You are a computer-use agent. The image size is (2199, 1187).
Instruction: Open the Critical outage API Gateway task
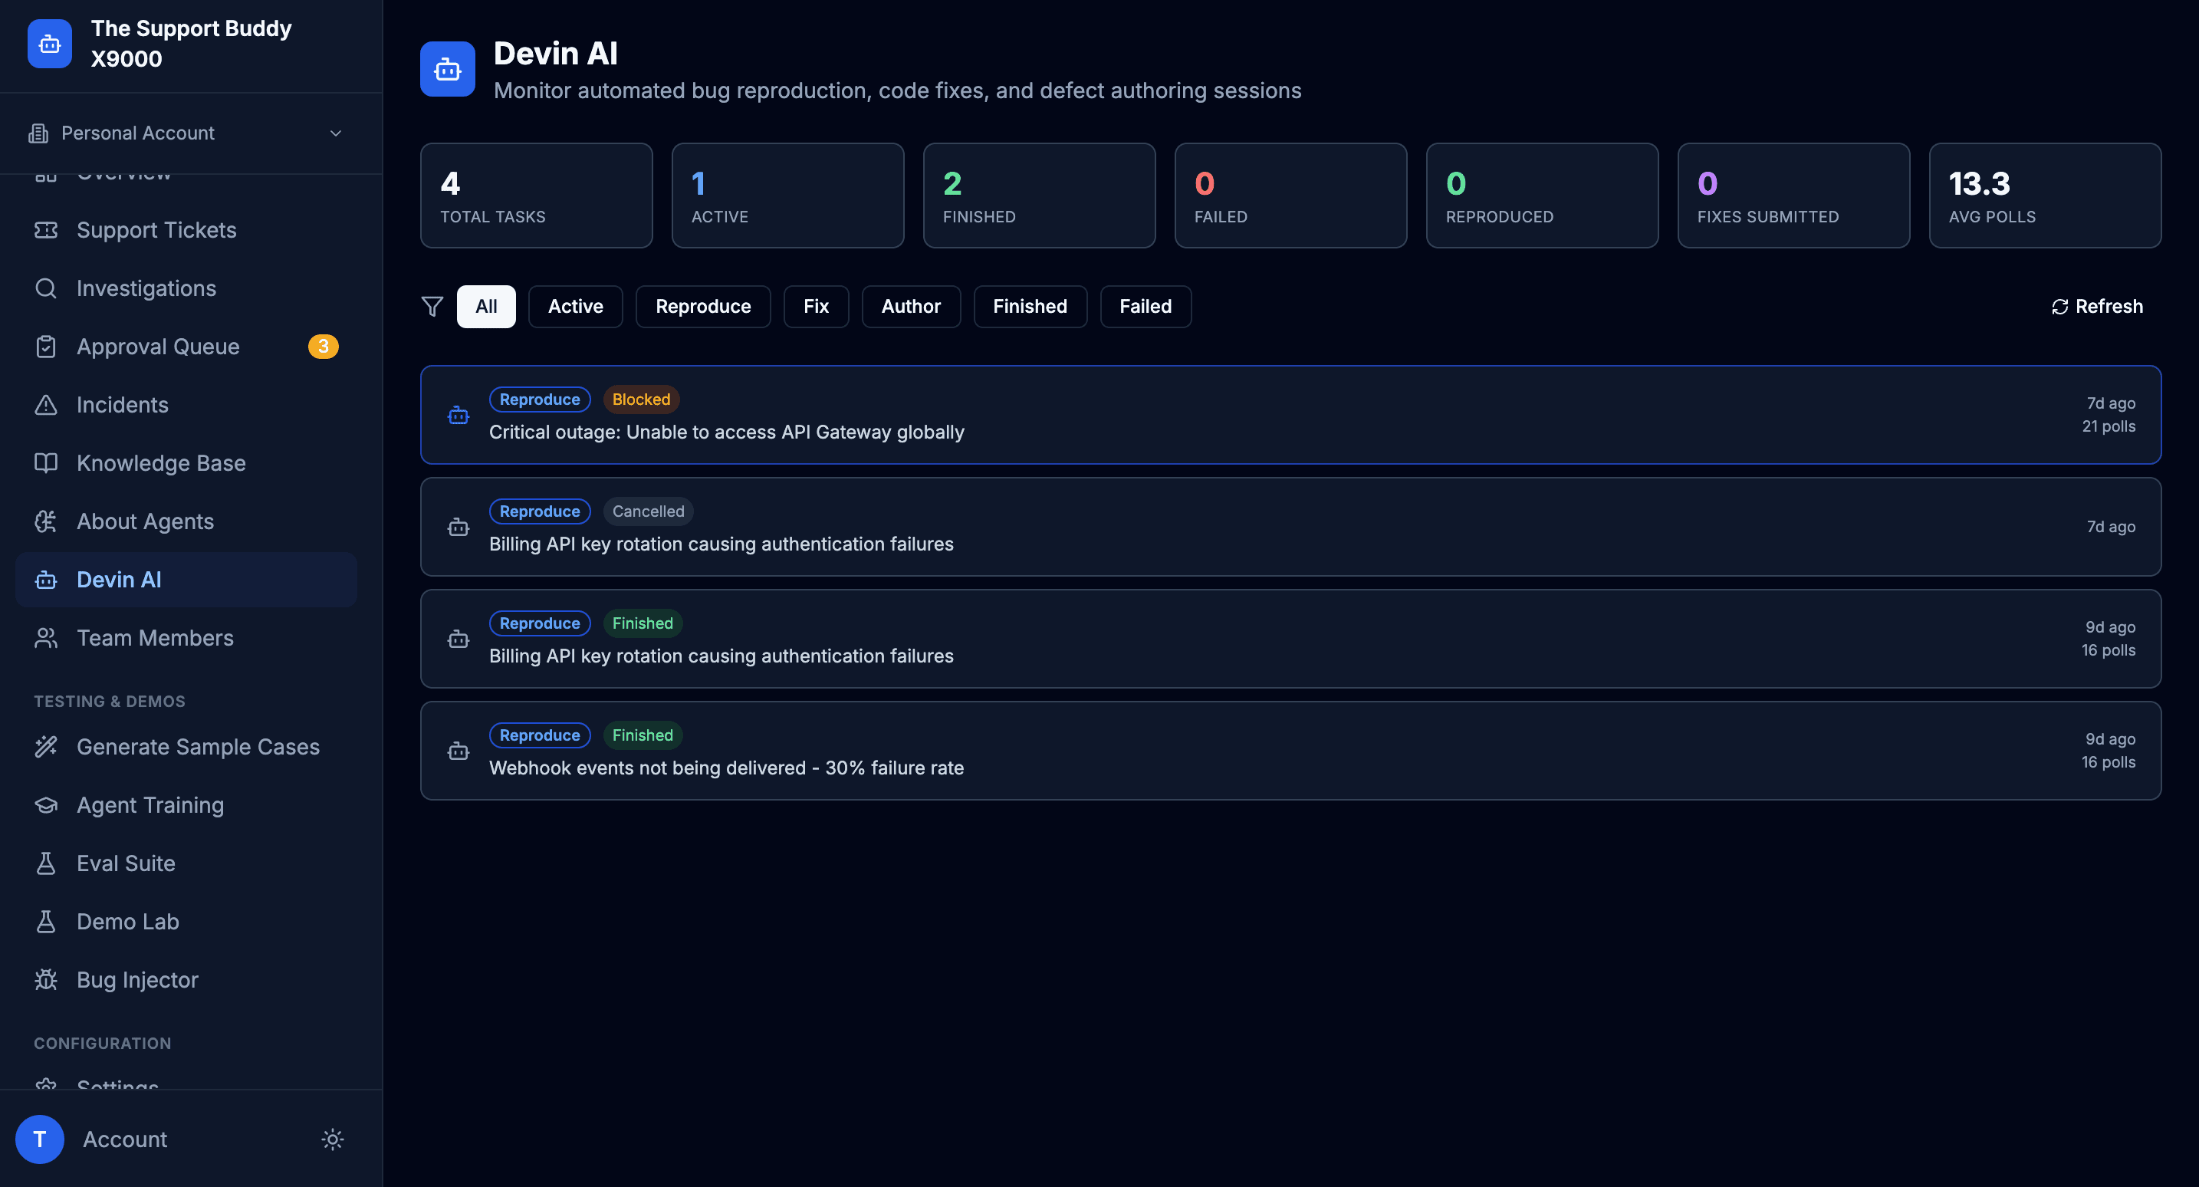[x=1290, y=415]
